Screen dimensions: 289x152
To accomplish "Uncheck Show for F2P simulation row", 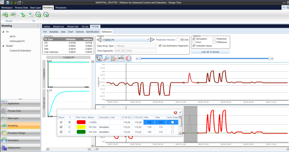I will (x=61, y=132).
